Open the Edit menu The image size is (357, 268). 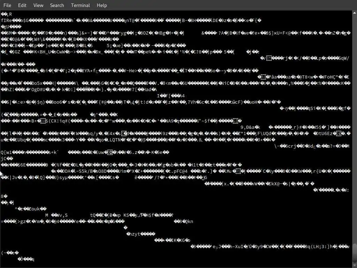coord(22,5)
